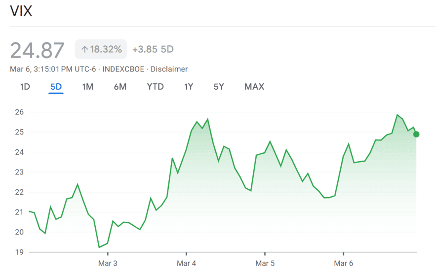Select the 1D time range tab
436x273 pixels.
pos(25,87)
